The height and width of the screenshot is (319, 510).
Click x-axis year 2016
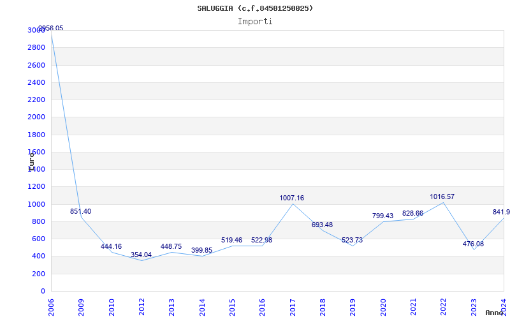click(263, 308)
